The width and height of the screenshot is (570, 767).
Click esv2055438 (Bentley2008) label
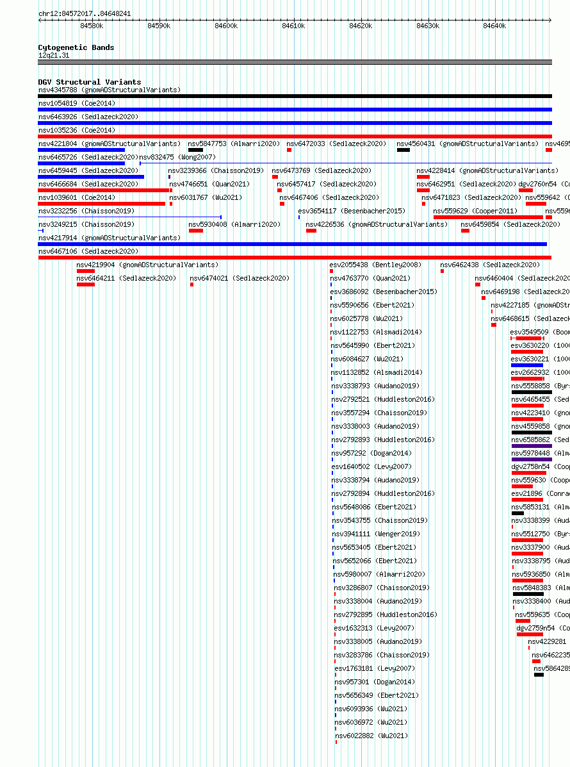pyautogui.click(x=375, y=265)
